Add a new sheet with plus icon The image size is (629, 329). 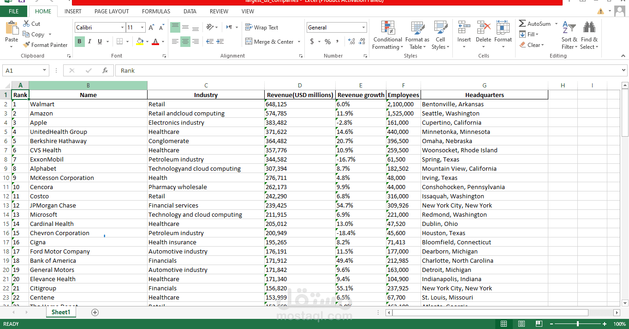(x=95, y=312)
